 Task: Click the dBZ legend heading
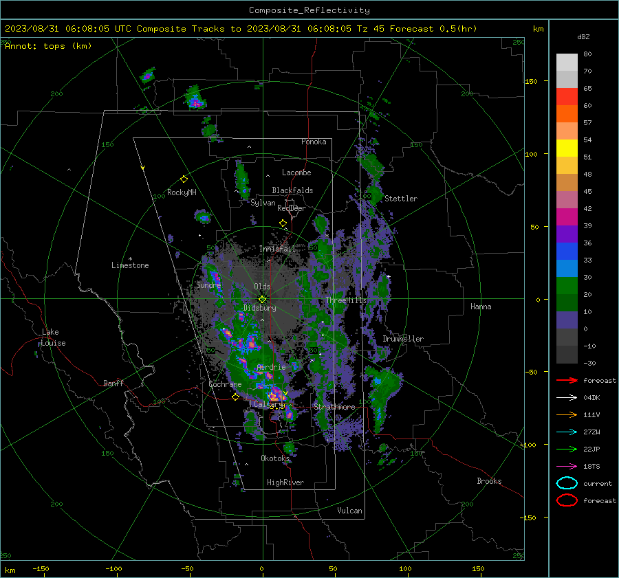click(583, 37)
